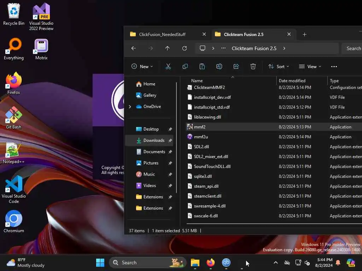Click the Cut scissors icon in toolbar
Image resolution: width=362 pixels, height=271 pixels.
click(x=168, y=67)
